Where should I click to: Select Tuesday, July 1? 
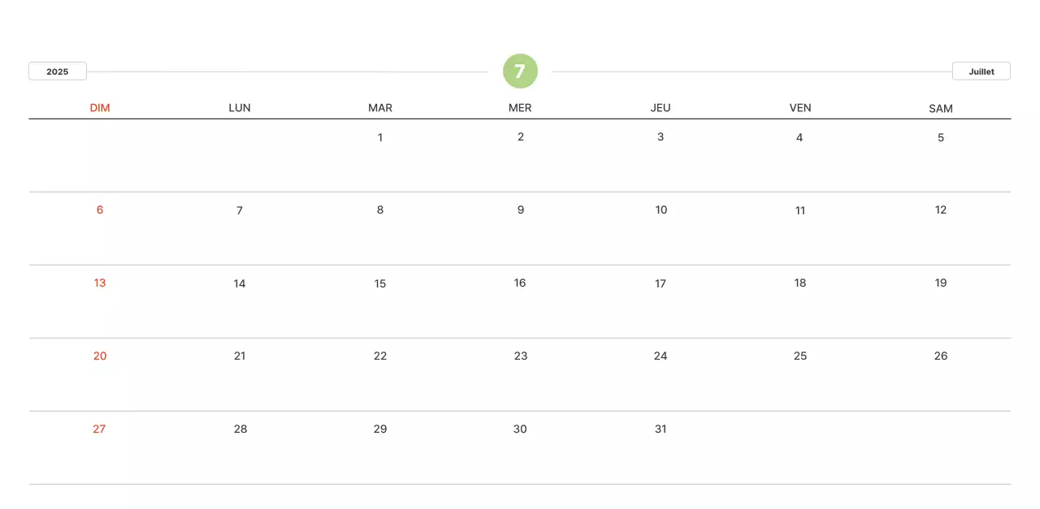(x=380, y=137)
